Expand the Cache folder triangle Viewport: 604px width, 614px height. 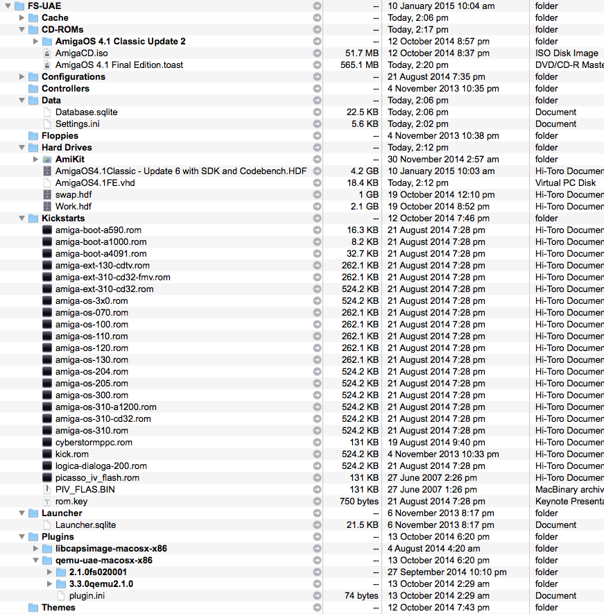pyautogui.click(x=22, y=17)
